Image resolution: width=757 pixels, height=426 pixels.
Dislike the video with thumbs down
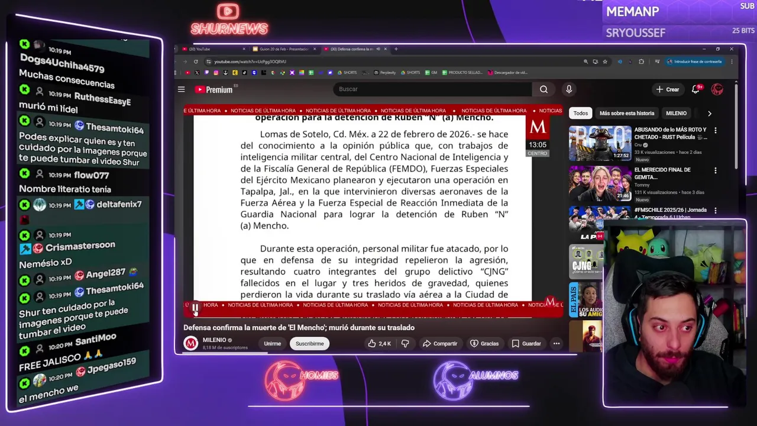405,344
